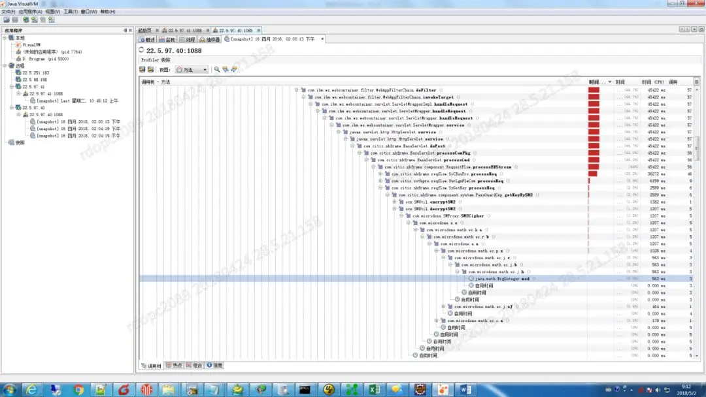Click the taskbar clock showing 9:12
Image resolution: width=706 pixels, height=397 pixels.
click(686, 389)
